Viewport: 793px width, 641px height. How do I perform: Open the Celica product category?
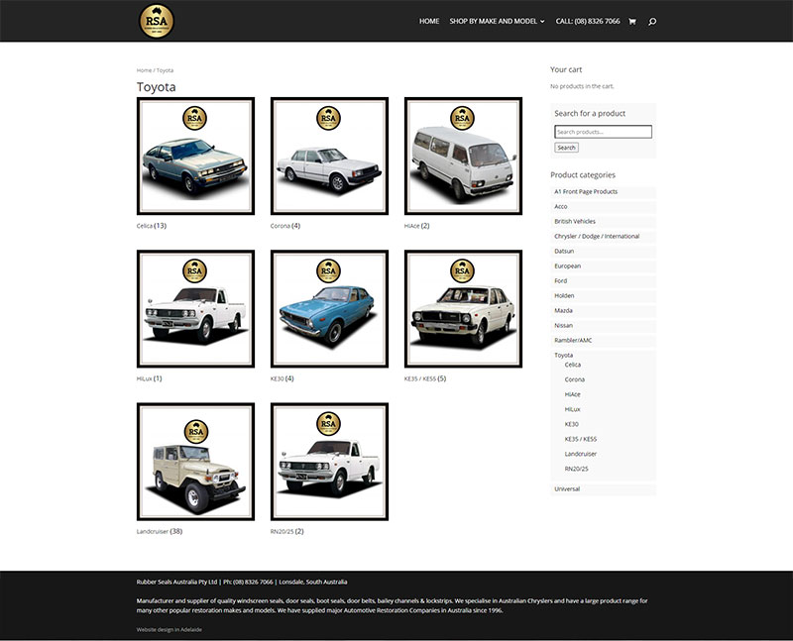195,154
